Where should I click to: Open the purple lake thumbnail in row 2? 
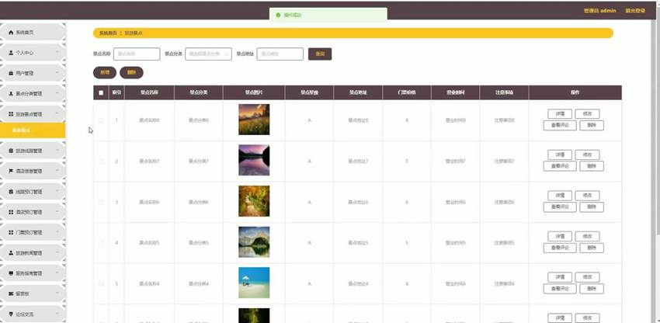click(254, 160)
